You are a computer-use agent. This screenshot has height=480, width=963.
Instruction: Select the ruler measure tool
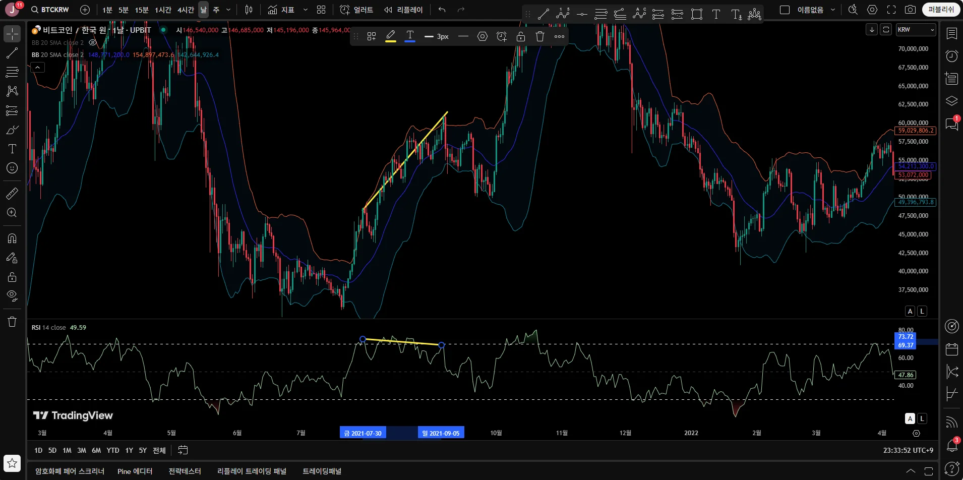tap(12, 194)
